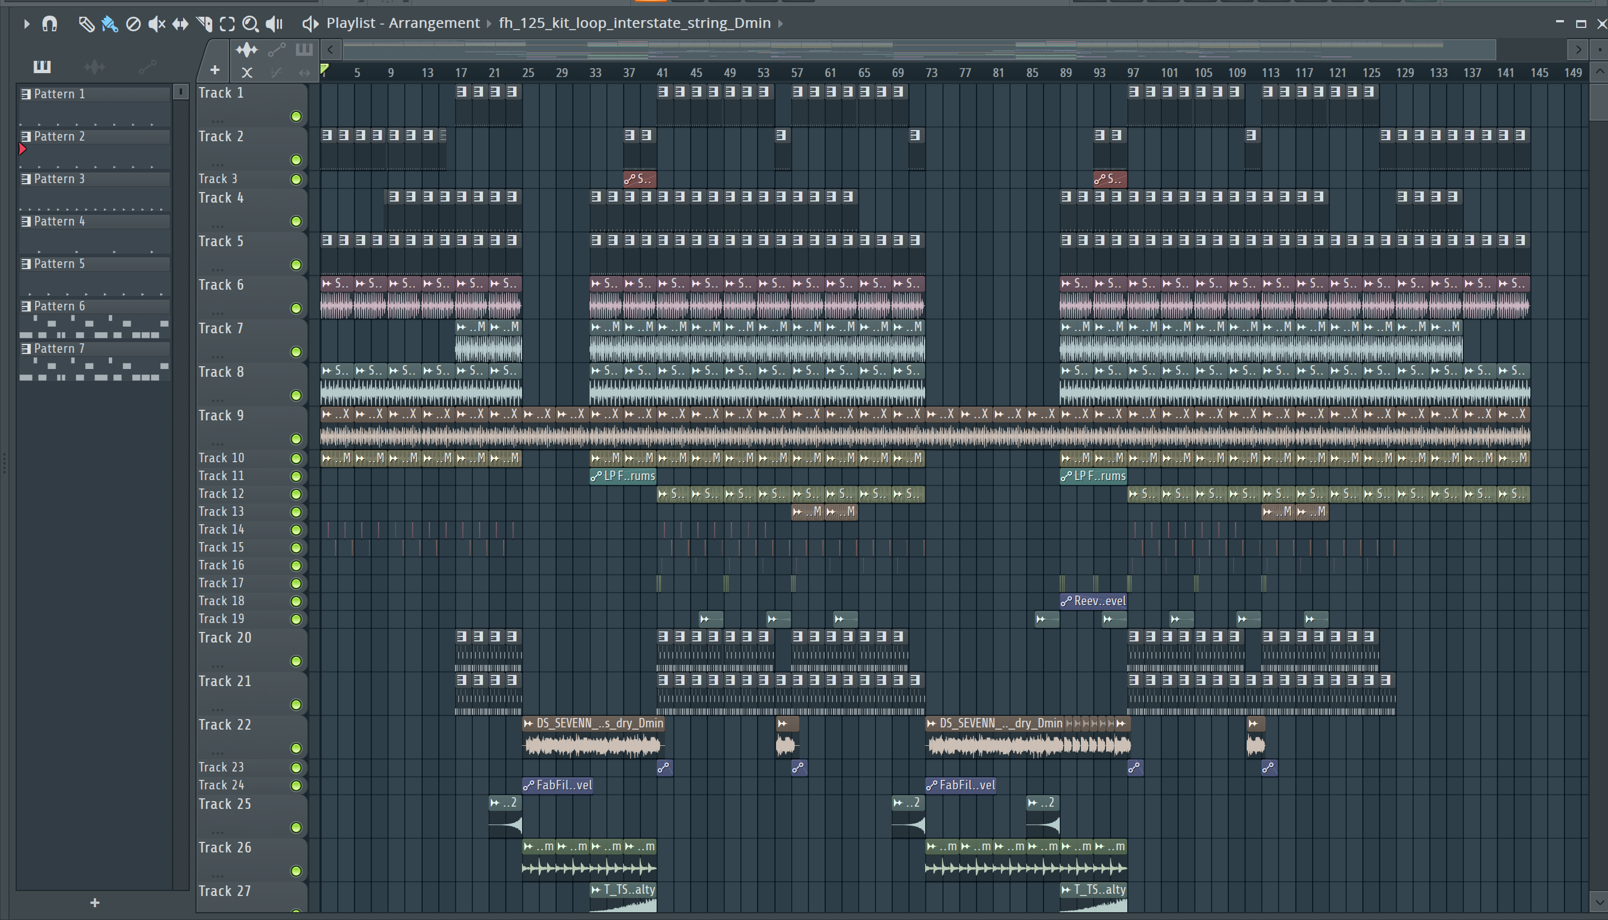Select the Draw pencil tool

(x=86, y=23)
